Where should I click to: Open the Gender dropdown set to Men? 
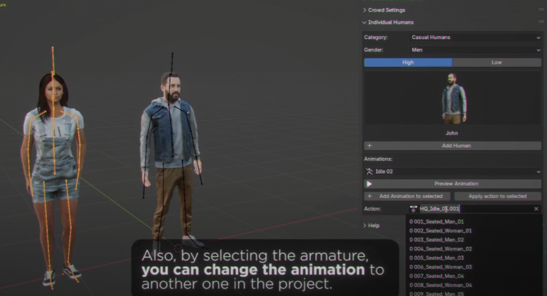(475, 50)
